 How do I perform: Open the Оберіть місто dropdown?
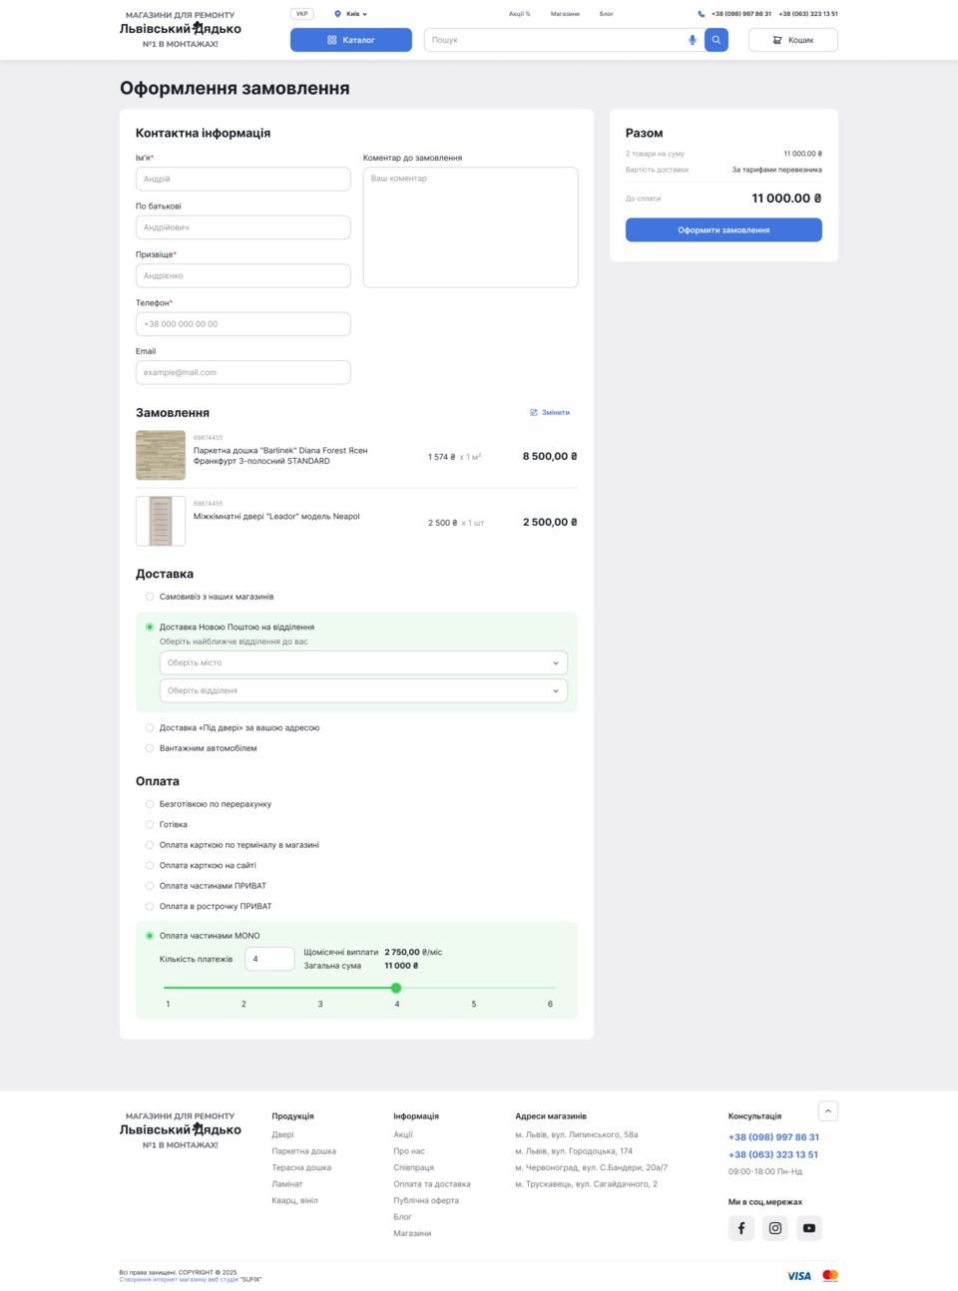(x=363, y=662)
